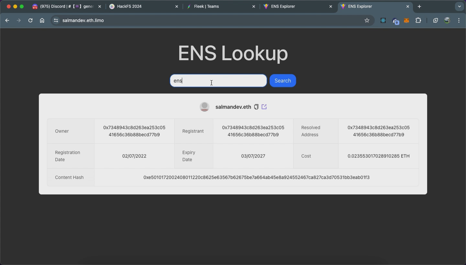Open the Chrome profile avatar

(x=447, y=20)
